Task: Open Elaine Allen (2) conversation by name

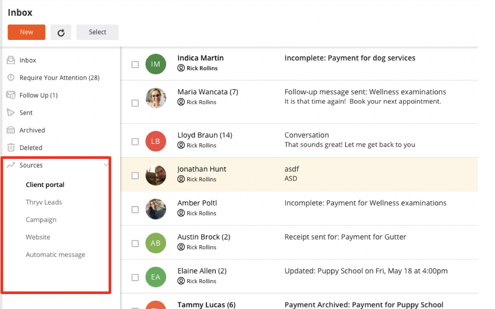Action: pos(202,271)
